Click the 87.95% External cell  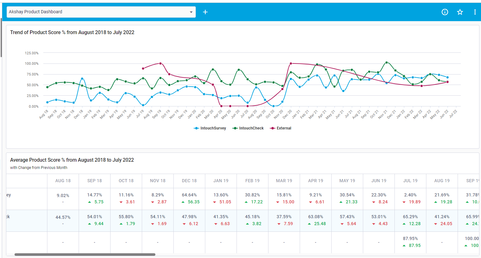(x=410, y=238)
